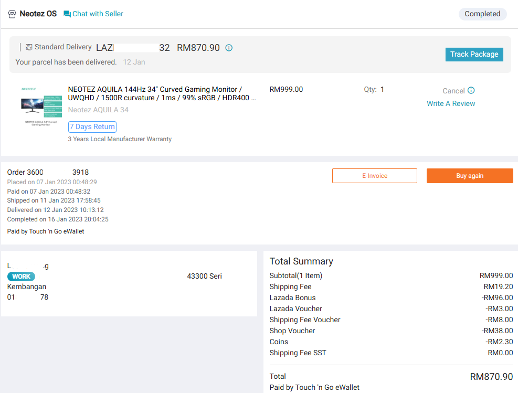
Task: Select 'Shipped on 11 Jan 2023 17:58:45'
Action: pyautogui.click(x=54, y=200)
